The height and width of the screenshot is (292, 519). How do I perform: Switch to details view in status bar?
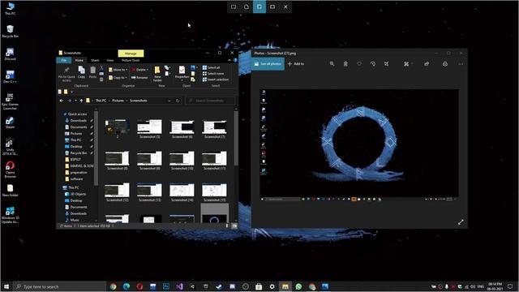pos(227,225)
